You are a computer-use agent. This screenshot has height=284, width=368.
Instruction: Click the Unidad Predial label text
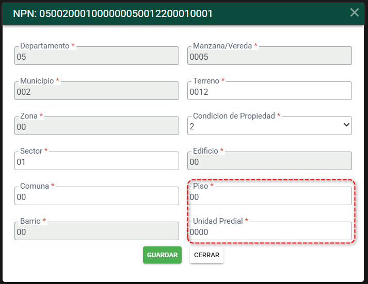pos(218,221)
